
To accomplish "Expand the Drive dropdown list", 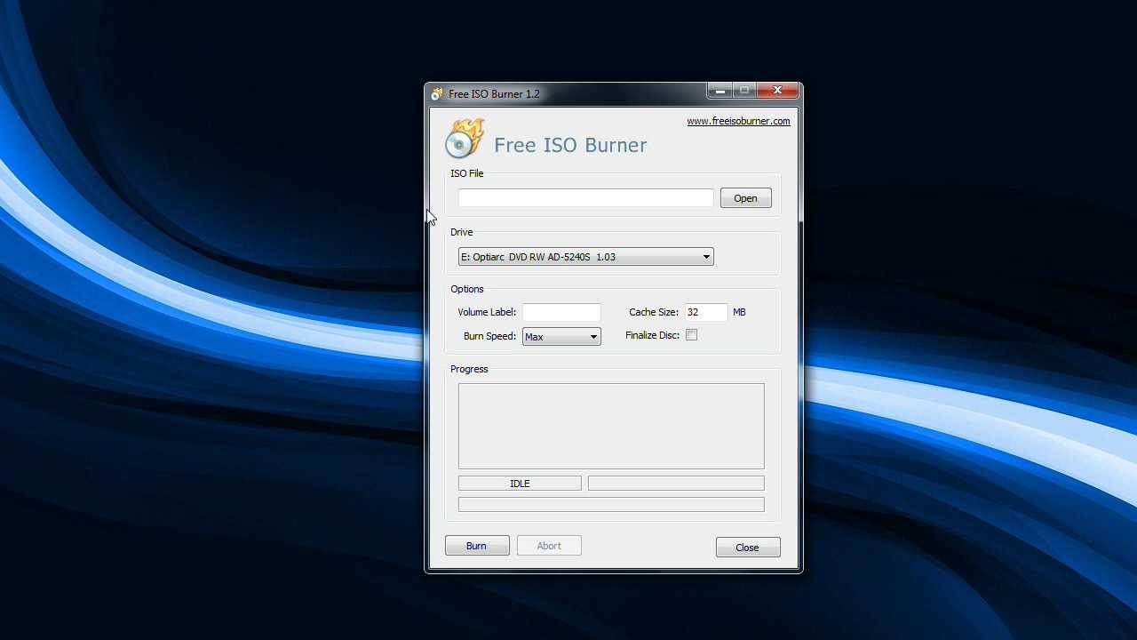I will click(x=585, y=257).
